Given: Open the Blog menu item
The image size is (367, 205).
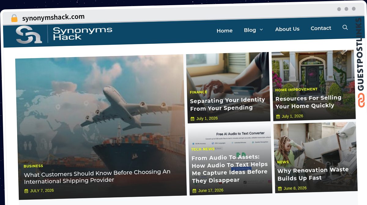Looking at the screenshot, I should click(250, 30).
